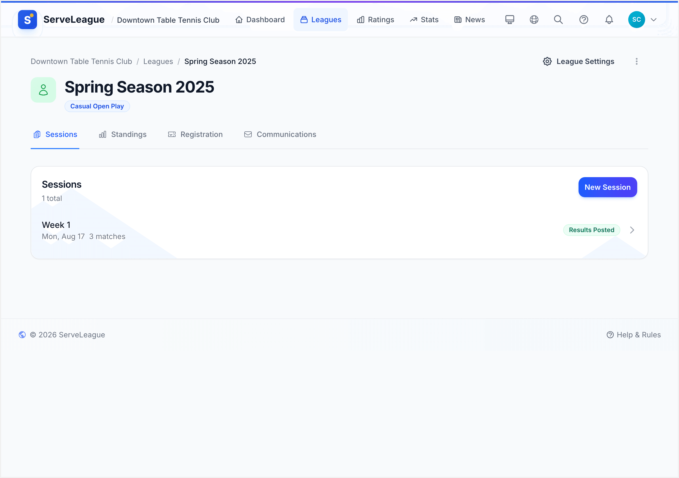Click the New Session button
Screen dimensions: 679x478
pos(607,187)
